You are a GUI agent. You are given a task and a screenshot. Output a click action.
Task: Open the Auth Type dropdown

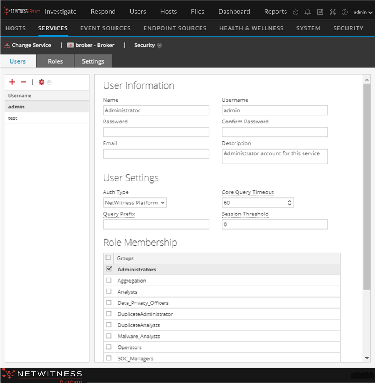tap(135, 203)
